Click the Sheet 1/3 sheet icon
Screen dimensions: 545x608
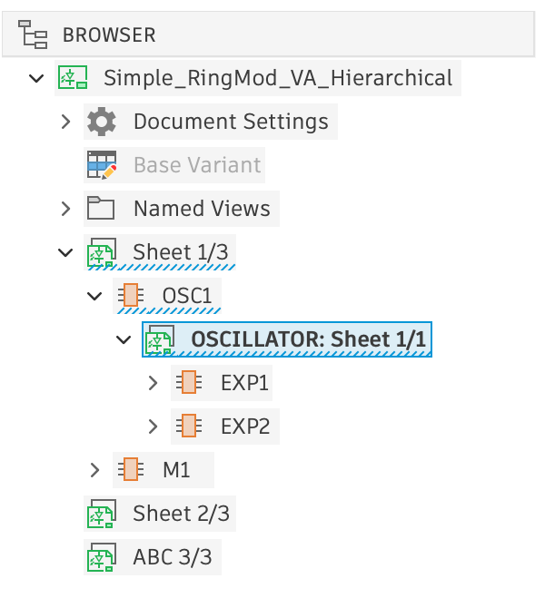pyautogui.click(x=102, y=252)
